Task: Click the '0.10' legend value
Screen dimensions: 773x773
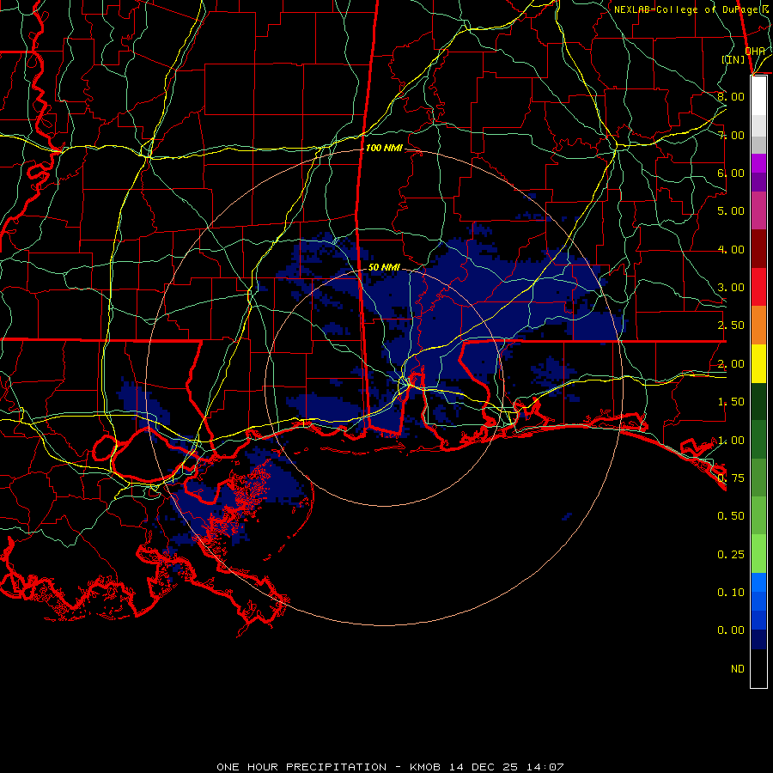Action: coord(731,593)
